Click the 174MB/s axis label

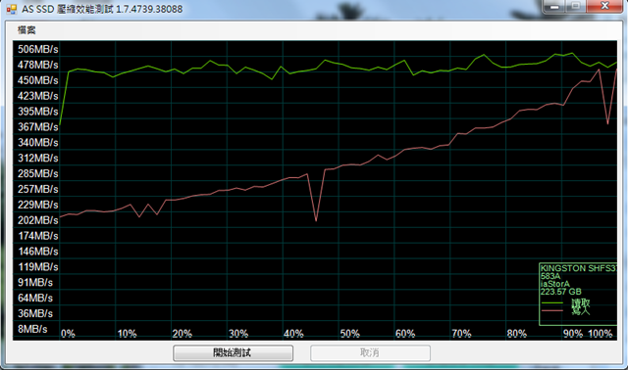click(x=38, y=236)
